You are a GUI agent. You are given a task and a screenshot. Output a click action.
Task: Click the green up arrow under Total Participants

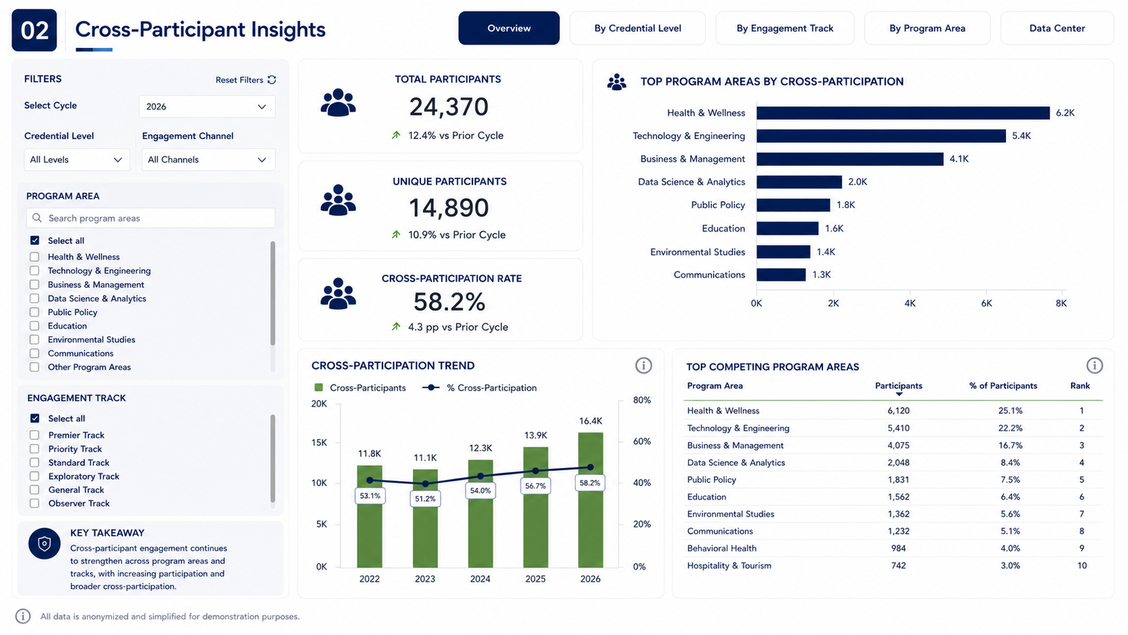tap(396, 135)
